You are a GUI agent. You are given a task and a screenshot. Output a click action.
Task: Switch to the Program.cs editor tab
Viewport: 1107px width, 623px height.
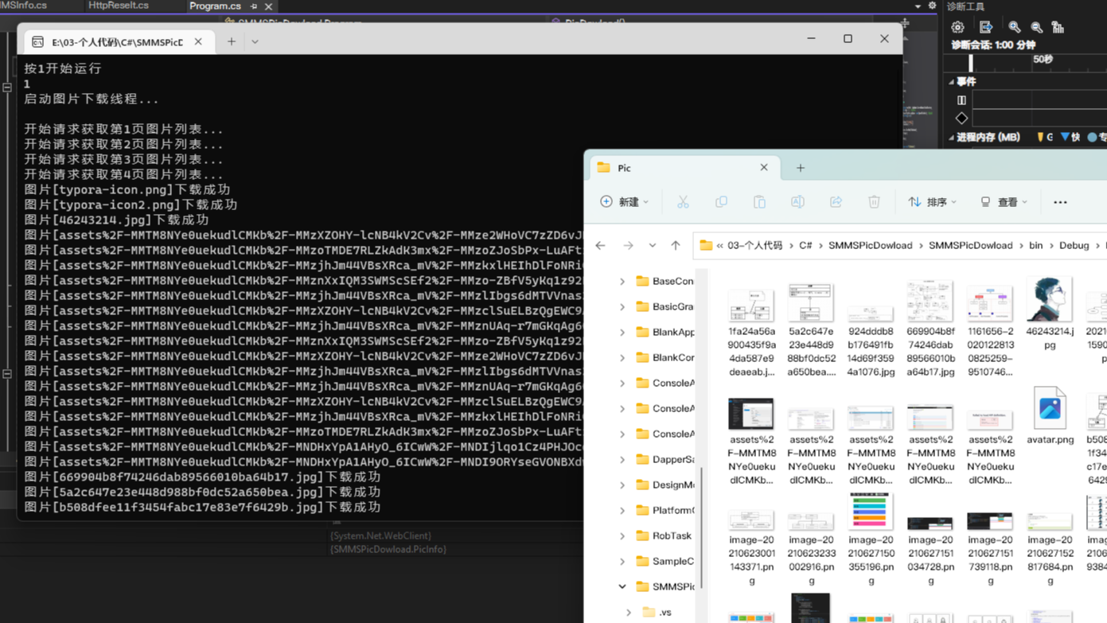[215, 6]
